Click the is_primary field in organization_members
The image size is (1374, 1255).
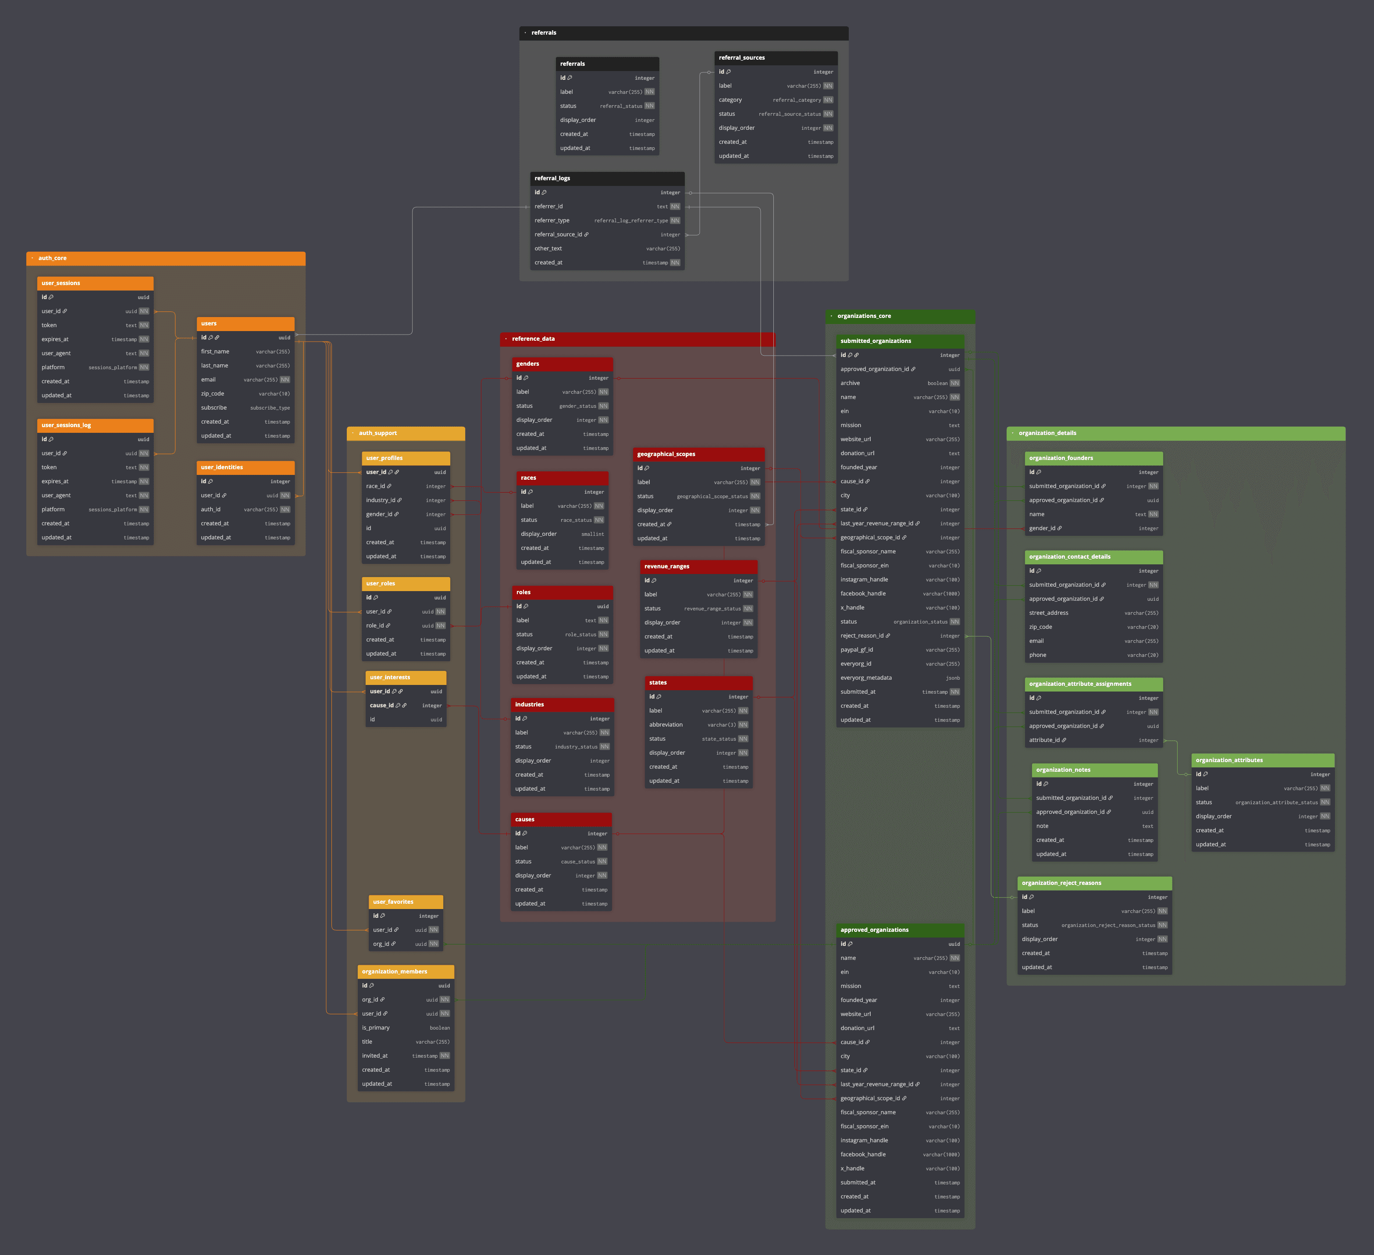pos(376,1028)
